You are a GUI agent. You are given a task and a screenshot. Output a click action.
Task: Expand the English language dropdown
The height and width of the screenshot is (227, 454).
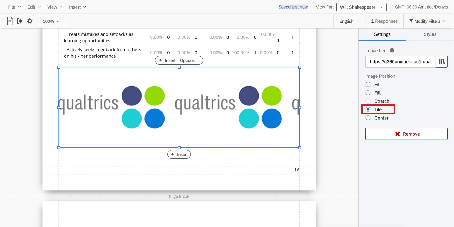pos(350,21)
